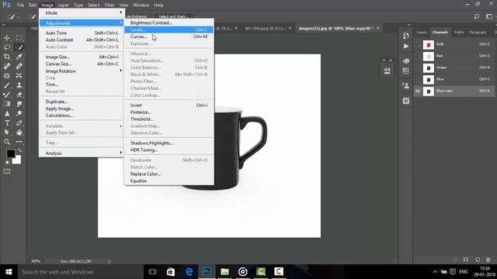Delete current channel trash icon
497x279 pixels.
point(488,260)
